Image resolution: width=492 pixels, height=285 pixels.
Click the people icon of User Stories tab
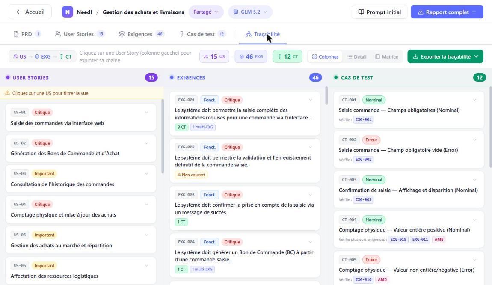[58, 34]
